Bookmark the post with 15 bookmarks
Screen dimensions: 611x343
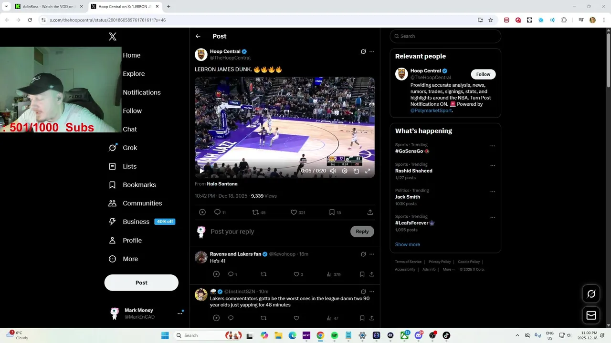[335, 212]
